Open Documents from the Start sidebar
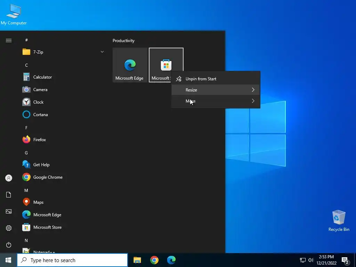The image size is (356, 267). click(x=9, y=195)
